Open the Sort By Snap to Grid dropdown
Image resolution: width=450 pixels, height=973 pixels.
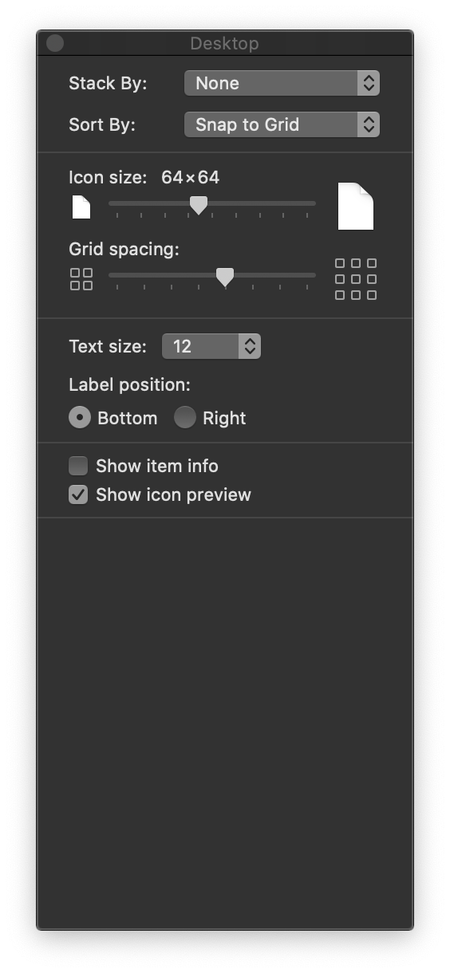(282, 124)
